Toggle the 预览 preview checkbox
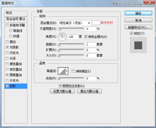Viewport: 156px width, 128px height. coord(131,33)
